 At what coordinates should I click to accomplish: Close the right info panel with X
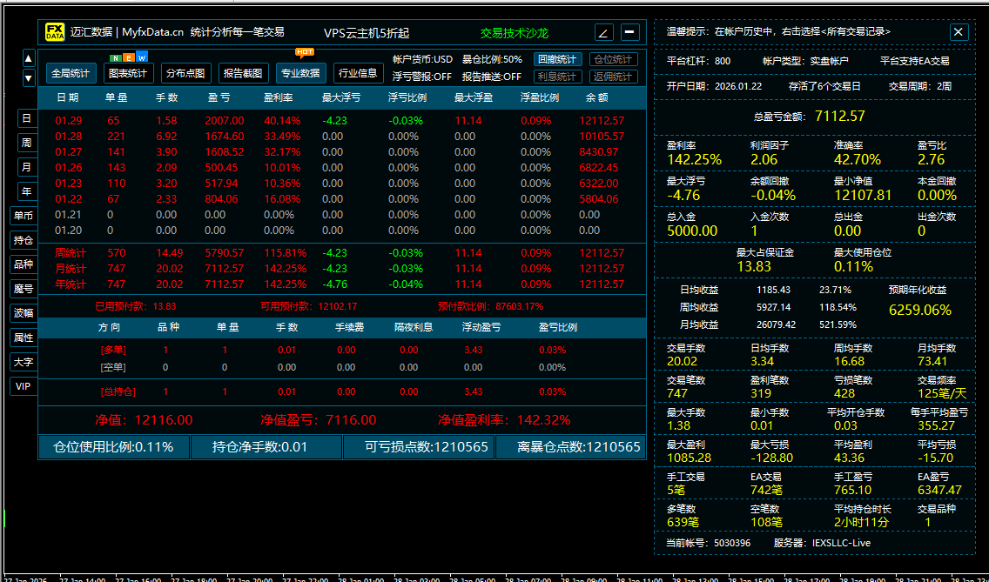(x=959, y=31)
